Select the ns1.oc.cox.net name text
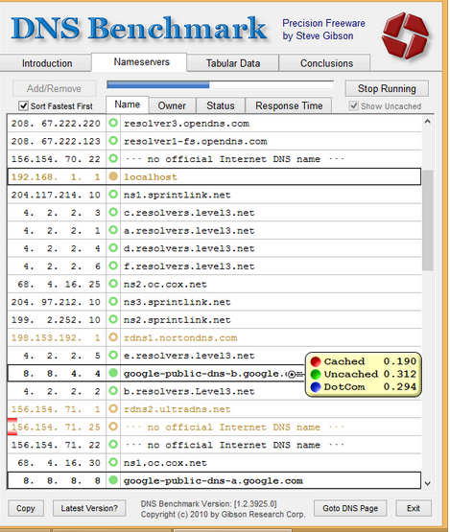450x532 pixels. click(x=165, y=463)
